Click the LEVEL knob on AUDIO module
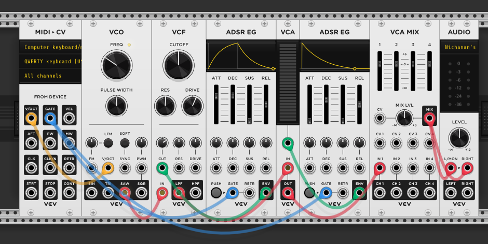The image size is (488, 244). pyautogui.click(x=459, y=137)
